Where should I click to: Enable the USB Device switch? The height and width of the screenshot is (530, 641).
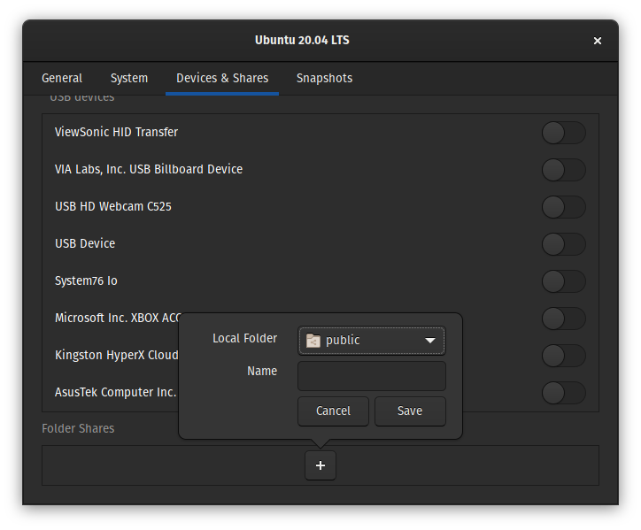click(x=563, y=244)
